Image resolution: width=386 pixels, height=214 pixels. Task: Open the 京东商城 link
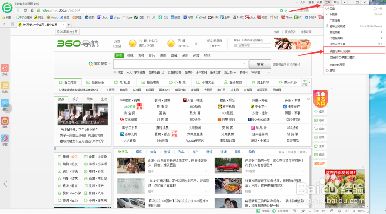129,120
